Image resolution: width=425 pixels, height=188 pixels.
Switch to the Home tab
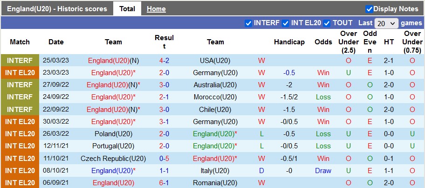click(x=156, y=9)
